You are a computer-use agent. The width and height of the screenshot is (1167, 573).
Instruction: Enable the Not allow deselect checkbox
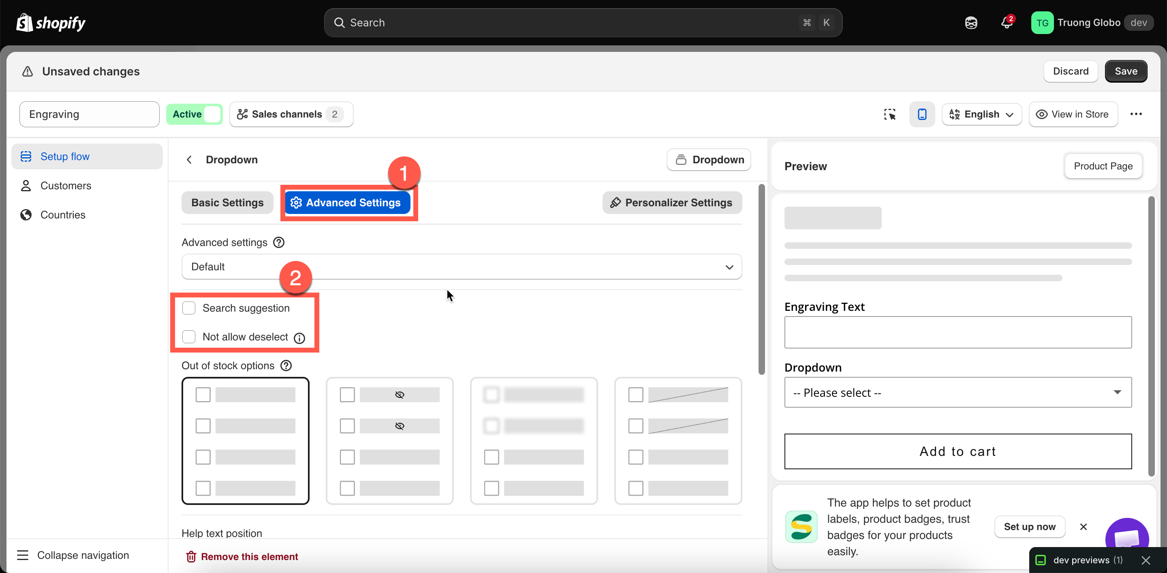188,337
